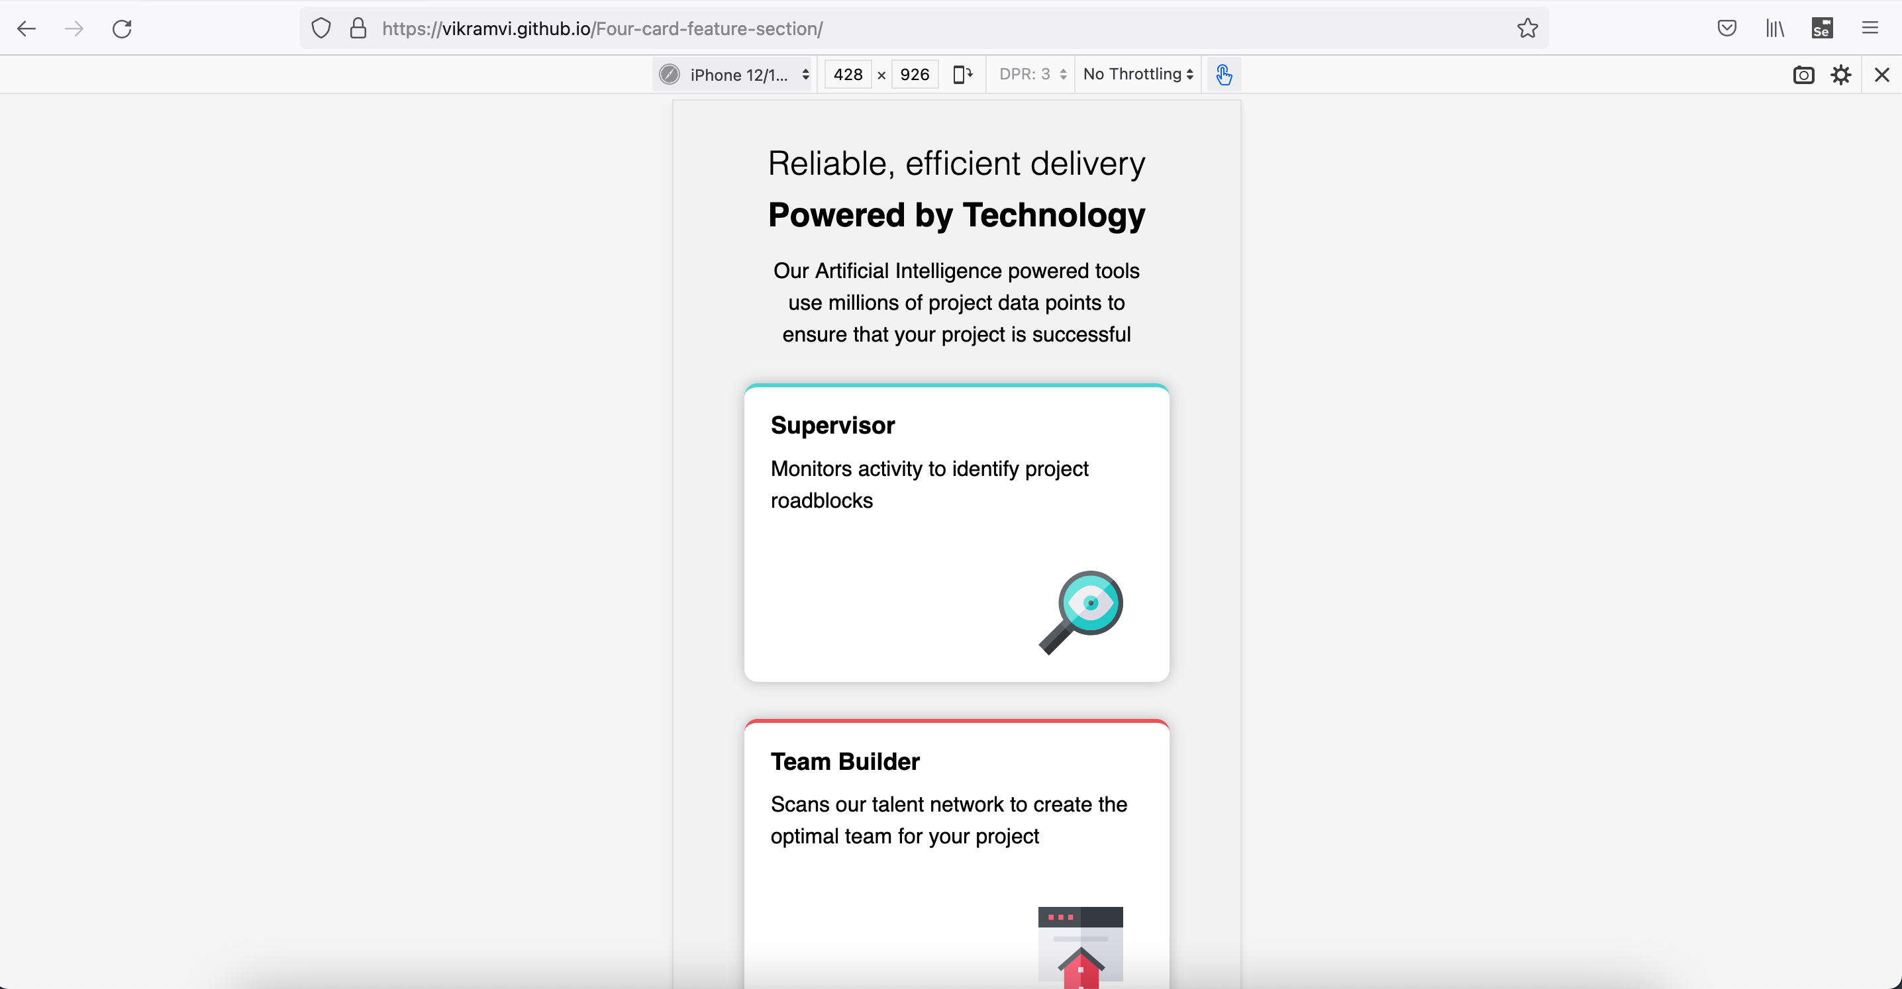The width and height of the screenshot is (1902, 989).
Task: Rotate the viewport orientation
Action: (962, 75)
